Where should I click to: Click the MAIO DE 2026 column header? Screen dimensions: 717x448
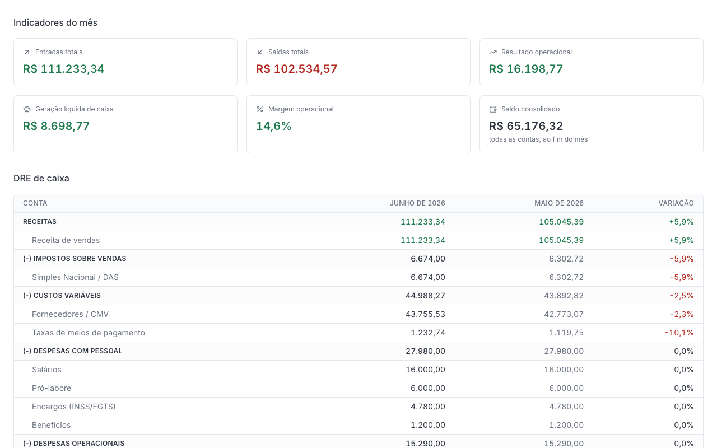[x=559, y=203]
